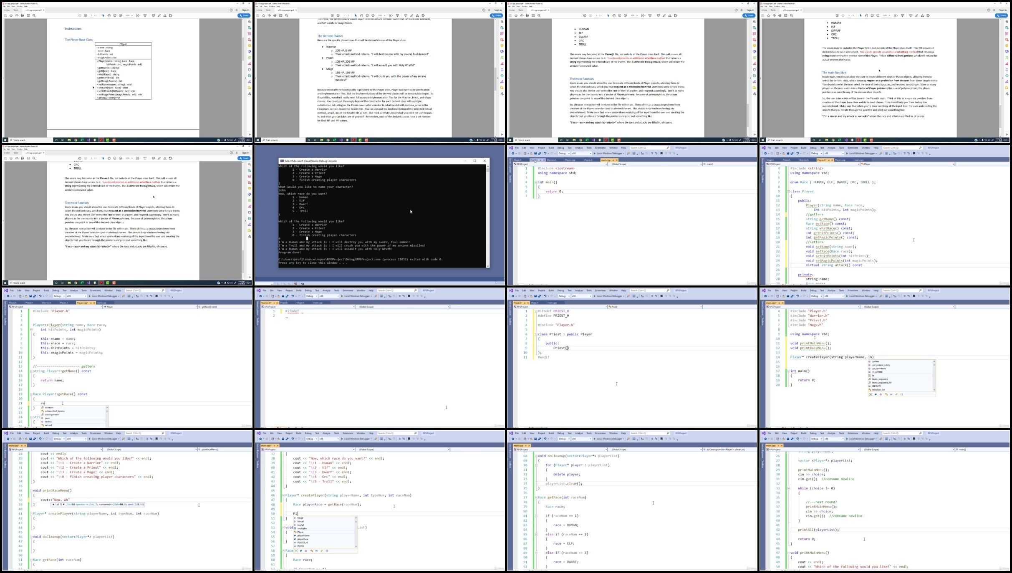Click find magnifier icon in Derived Classes PDF toolbar

click(x=286, y=15)
